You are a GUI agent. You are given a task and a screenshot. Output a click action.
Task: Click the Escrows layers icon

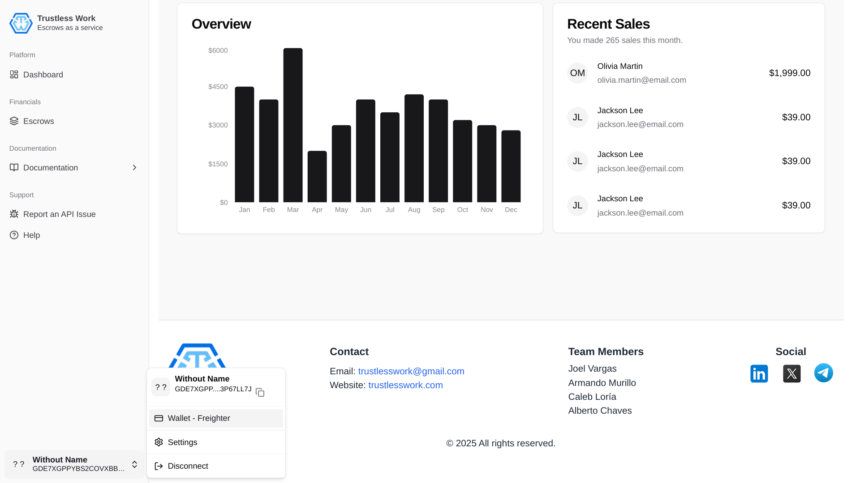[14, 121]
